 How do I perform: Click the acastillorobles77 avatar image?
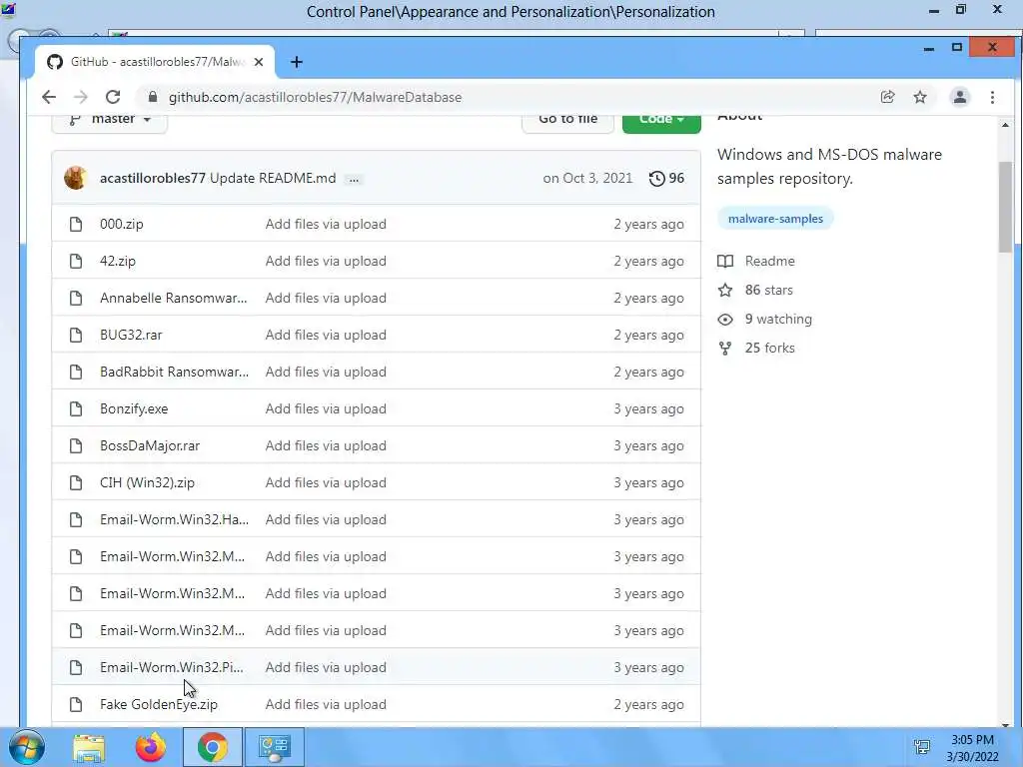coord(76,178)
